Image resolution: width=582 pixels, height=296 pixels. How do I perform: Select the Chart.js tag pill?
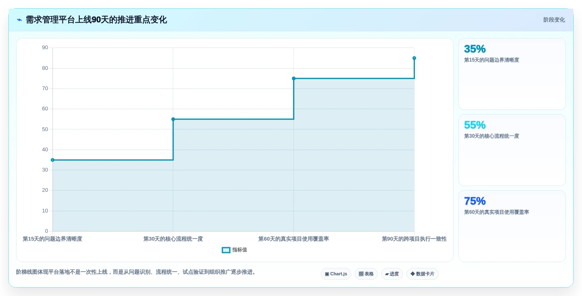[x=336, y=274]
